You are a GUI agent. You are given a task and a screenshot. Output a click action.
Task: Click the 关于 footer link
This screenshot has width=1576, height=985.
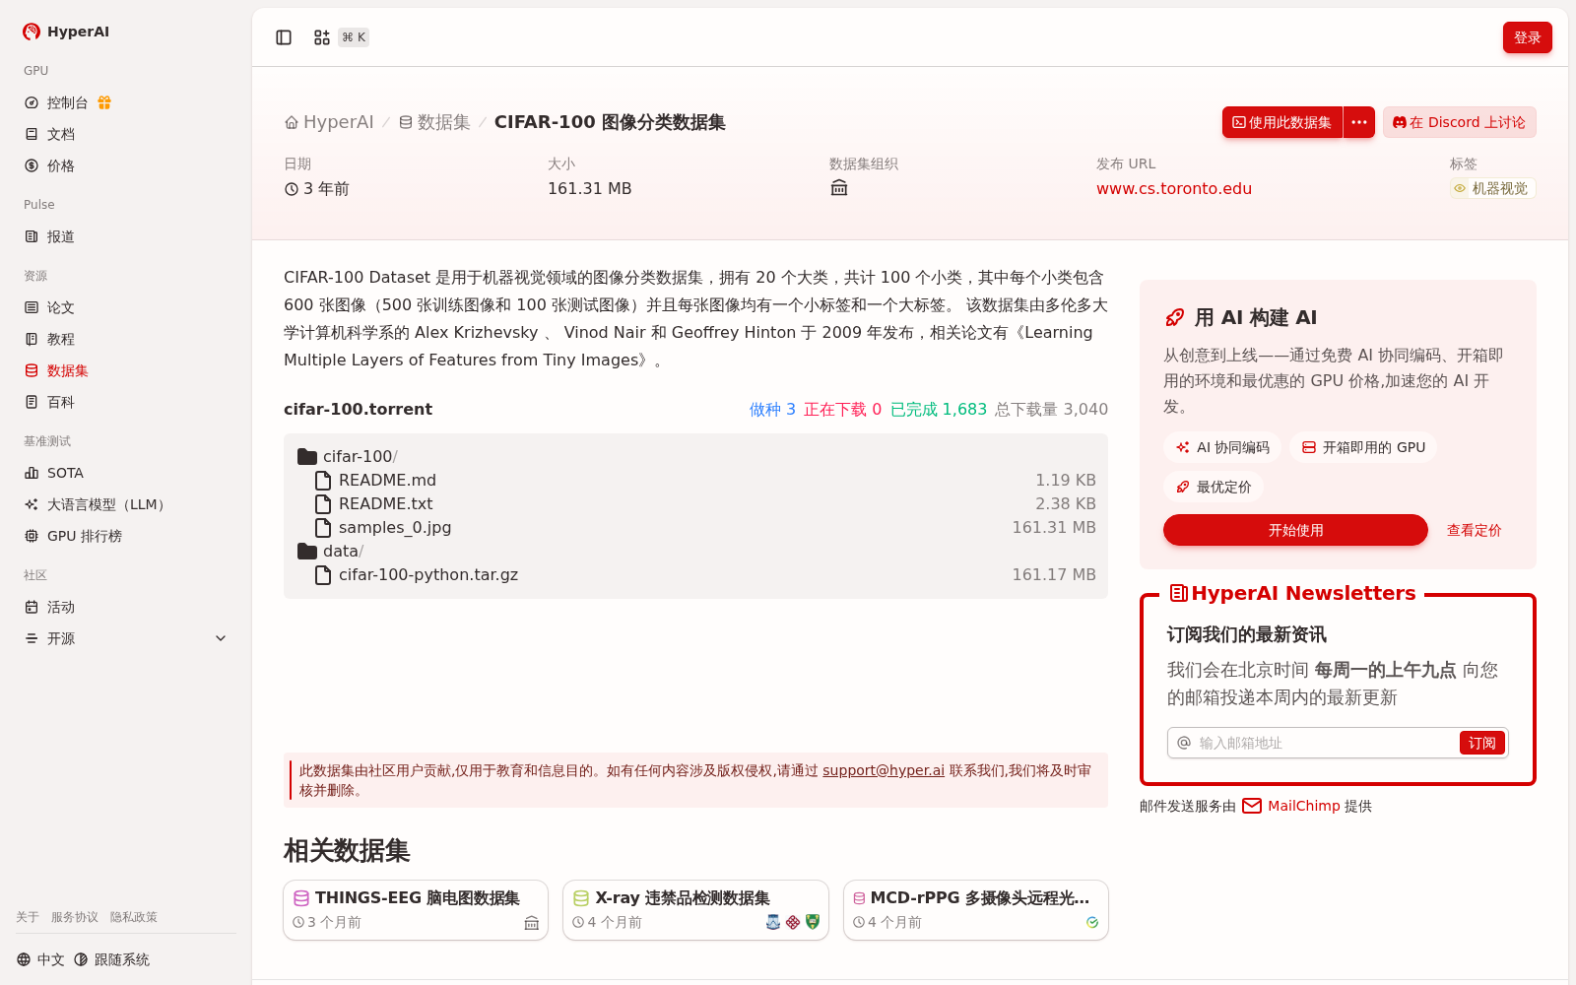28,917
